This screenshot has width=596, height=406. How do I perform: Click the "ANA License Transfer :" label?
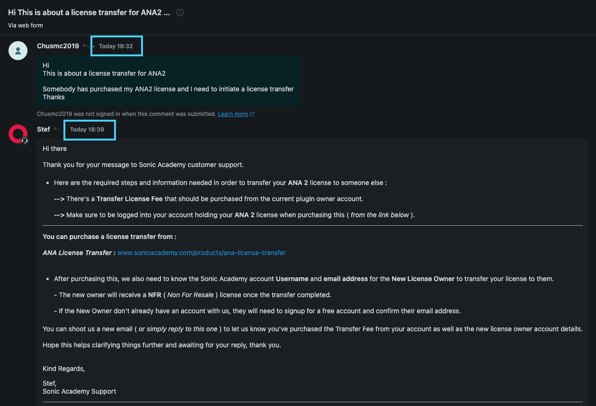coord(79,253)
